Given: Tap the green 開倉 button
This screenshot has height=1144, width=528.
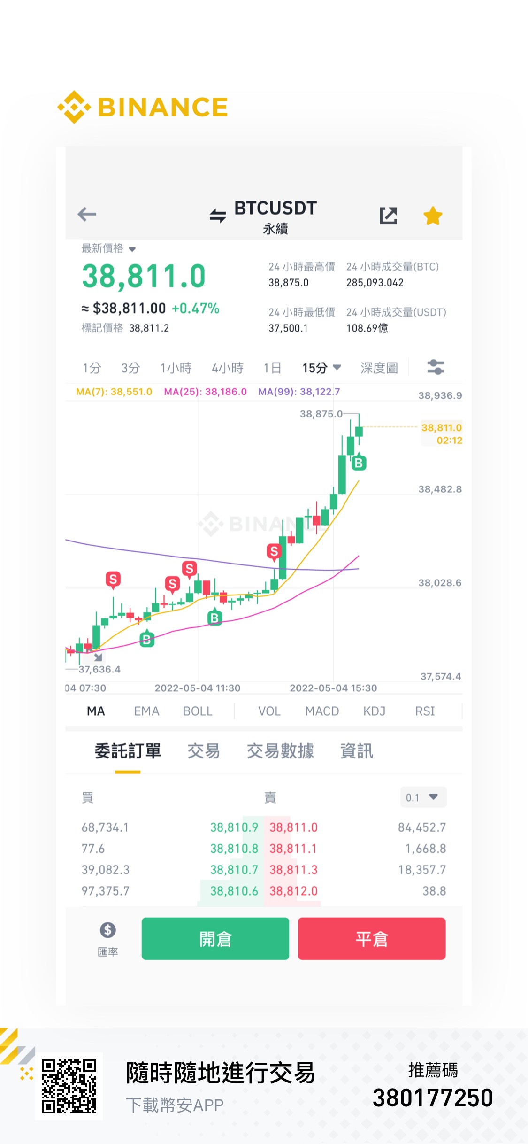Looking at the screenshot, I should tap(215, 939).
